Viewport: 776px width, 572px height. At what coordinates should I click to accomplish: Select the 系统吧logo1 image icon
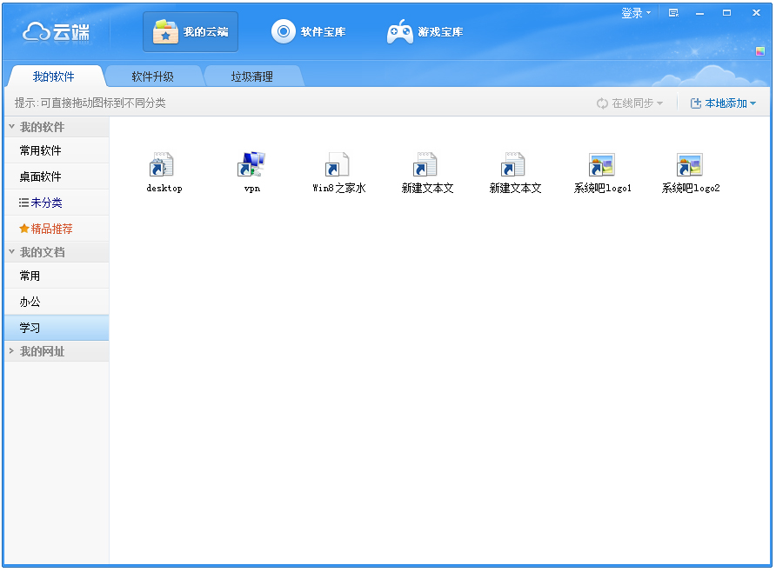[x=601, y=164]
